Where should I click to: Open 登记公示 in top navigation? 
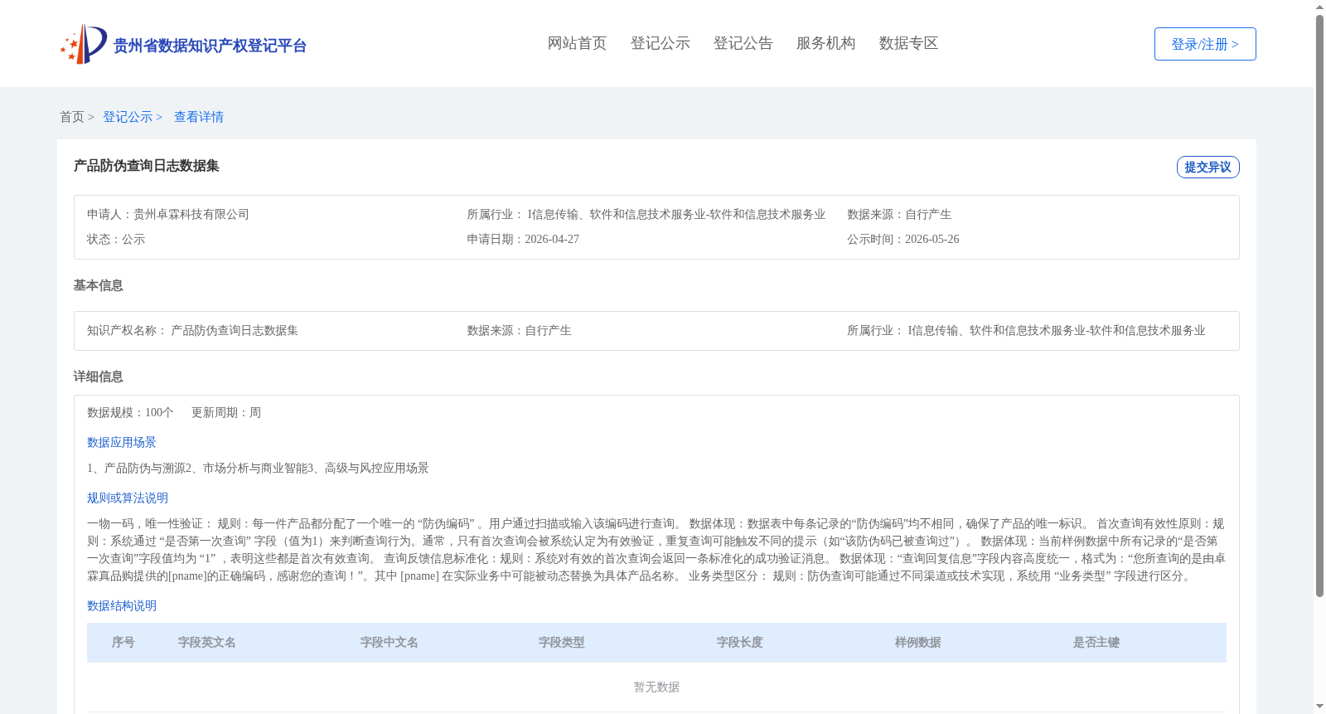pos(660,43)
